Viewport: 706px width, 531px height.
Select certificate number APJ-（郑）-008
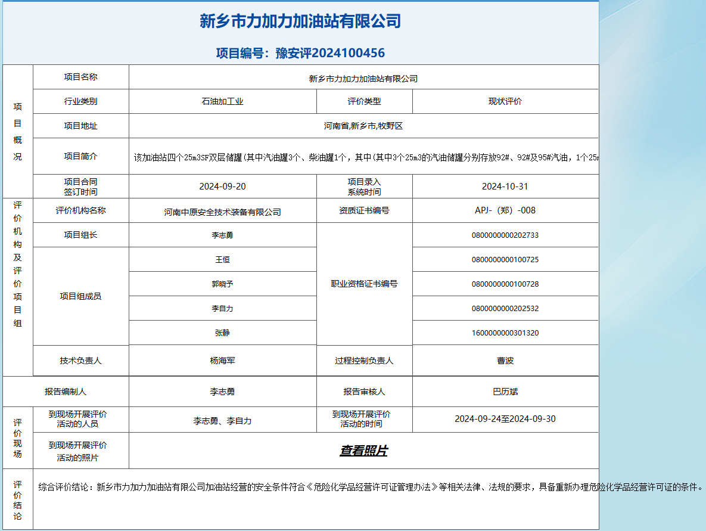[505, 210]
